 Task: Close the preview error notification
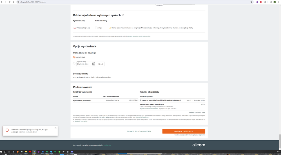(x=55, y=128)
